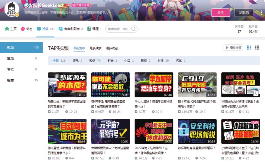Filter by category 科技 29
Viewport: 265px width, 164px height.
(163, 61)
